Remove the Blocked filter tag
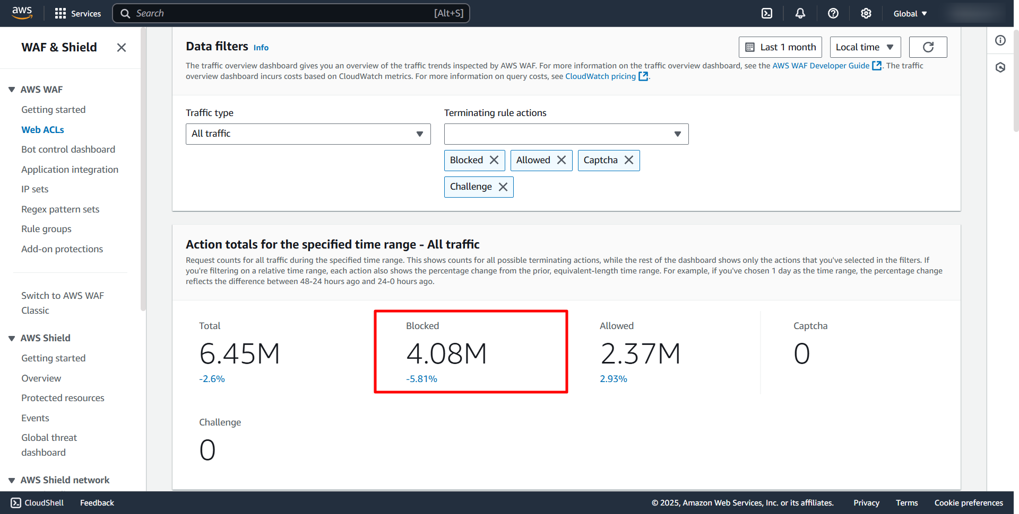This screenshot has width=1019, height=514. pyautogui.click(x=494, y=160)
